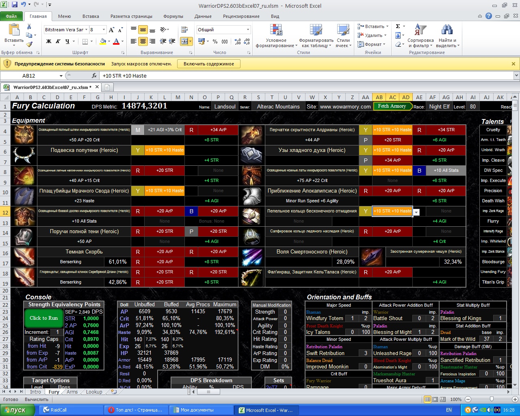Click Удалить cells button

pyautogui.click(x=372, y=35)
